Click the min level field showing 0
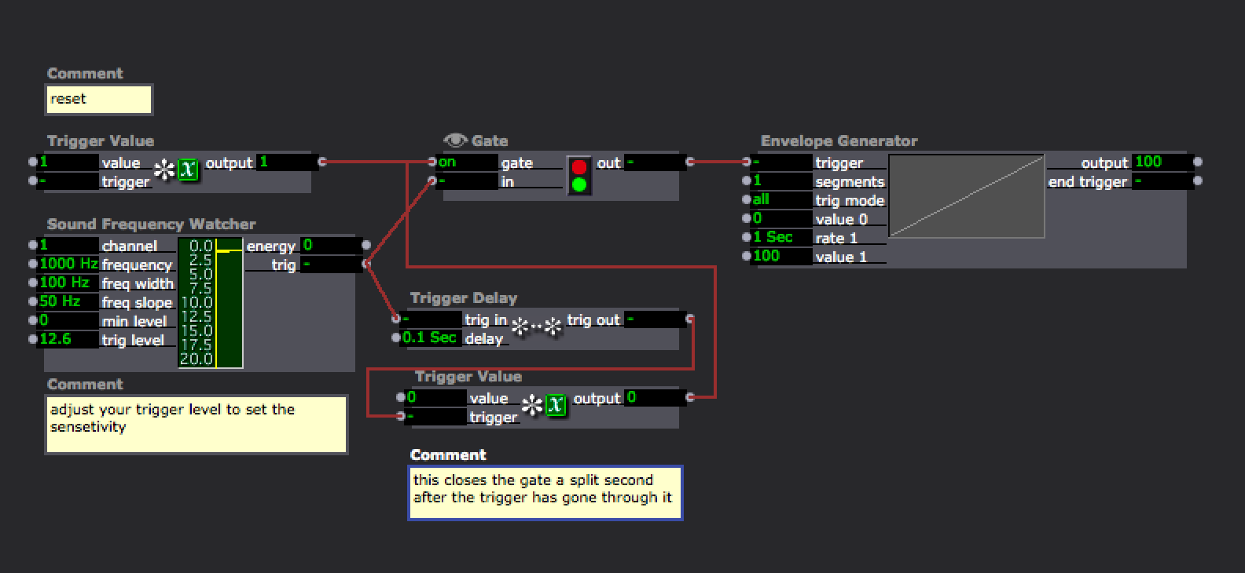This screenshot has height=573, width=1245. (68, 321)
